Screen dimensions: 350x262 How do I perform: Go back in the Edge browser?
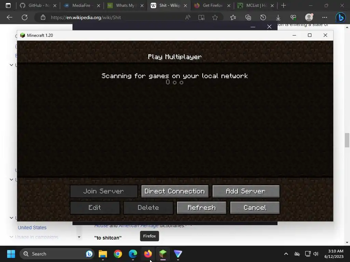click(x=10, y=17)
